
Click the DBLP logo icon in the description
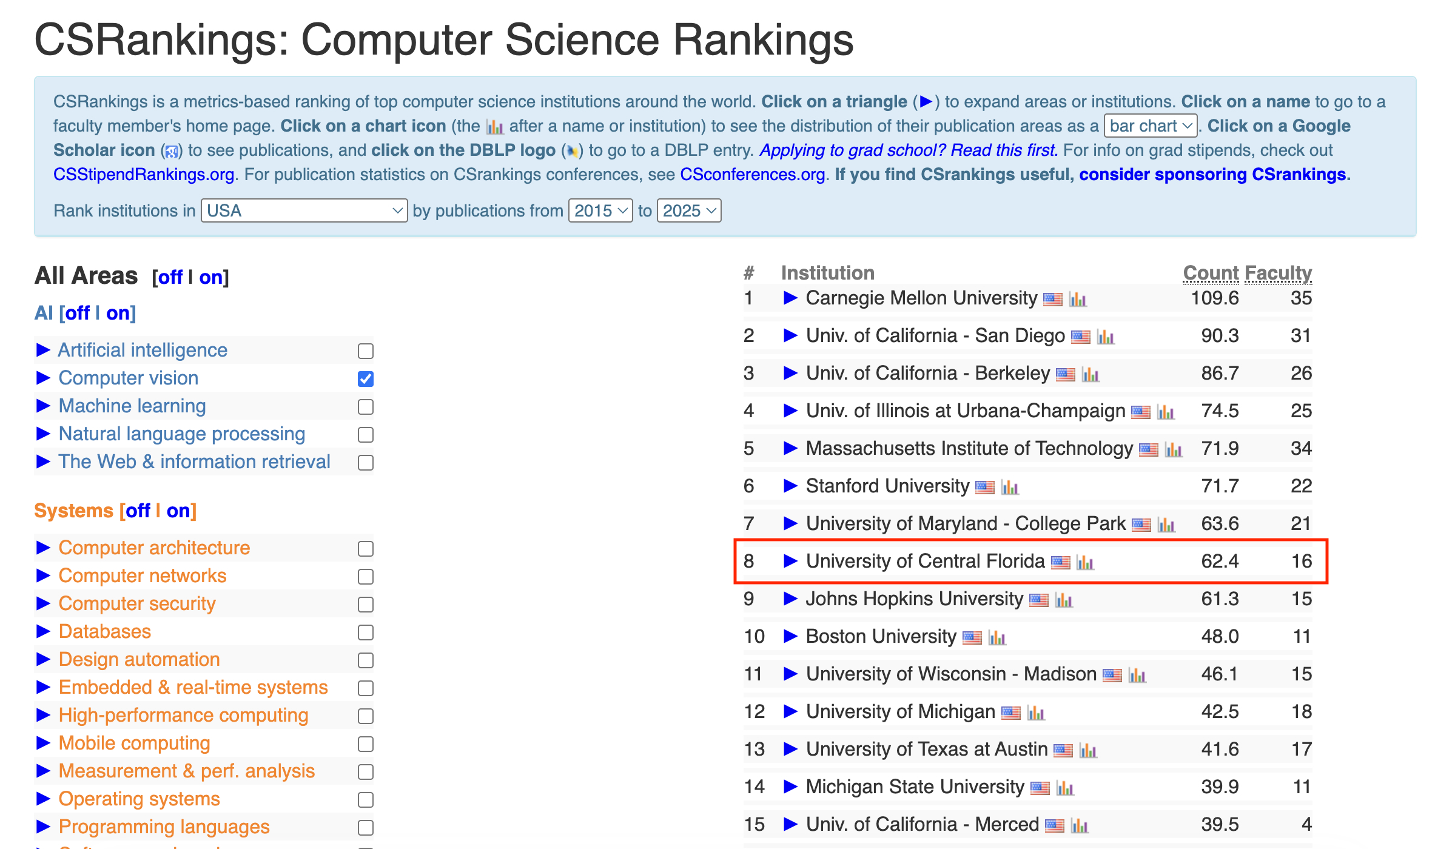click(x=572, y=151)
